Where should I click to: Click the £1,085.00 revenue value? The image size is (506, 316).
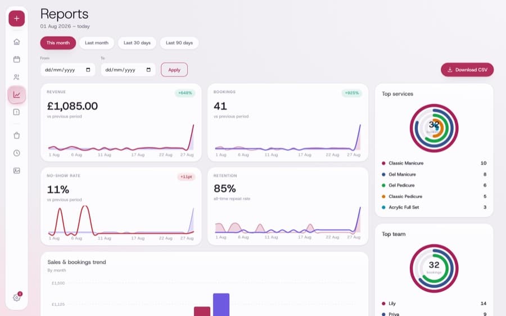tap(73, 106)
